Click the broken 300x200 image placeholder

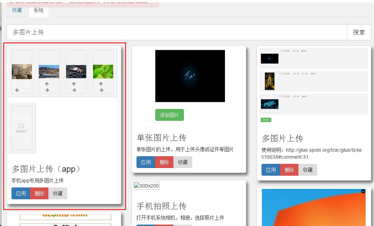pyautogui.click(x=147, y=186)
